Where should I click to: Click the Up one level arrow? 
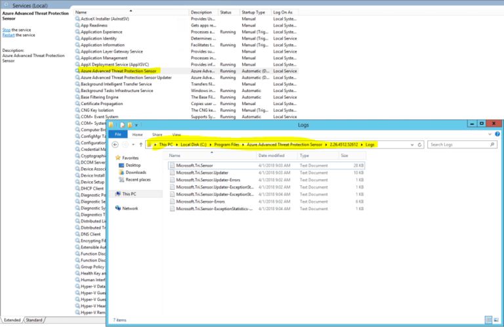point(140,144)
